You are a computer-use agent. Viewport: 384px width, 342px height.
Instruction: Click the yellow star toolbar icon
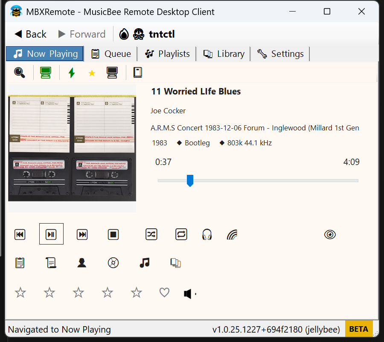click(92, 72)
